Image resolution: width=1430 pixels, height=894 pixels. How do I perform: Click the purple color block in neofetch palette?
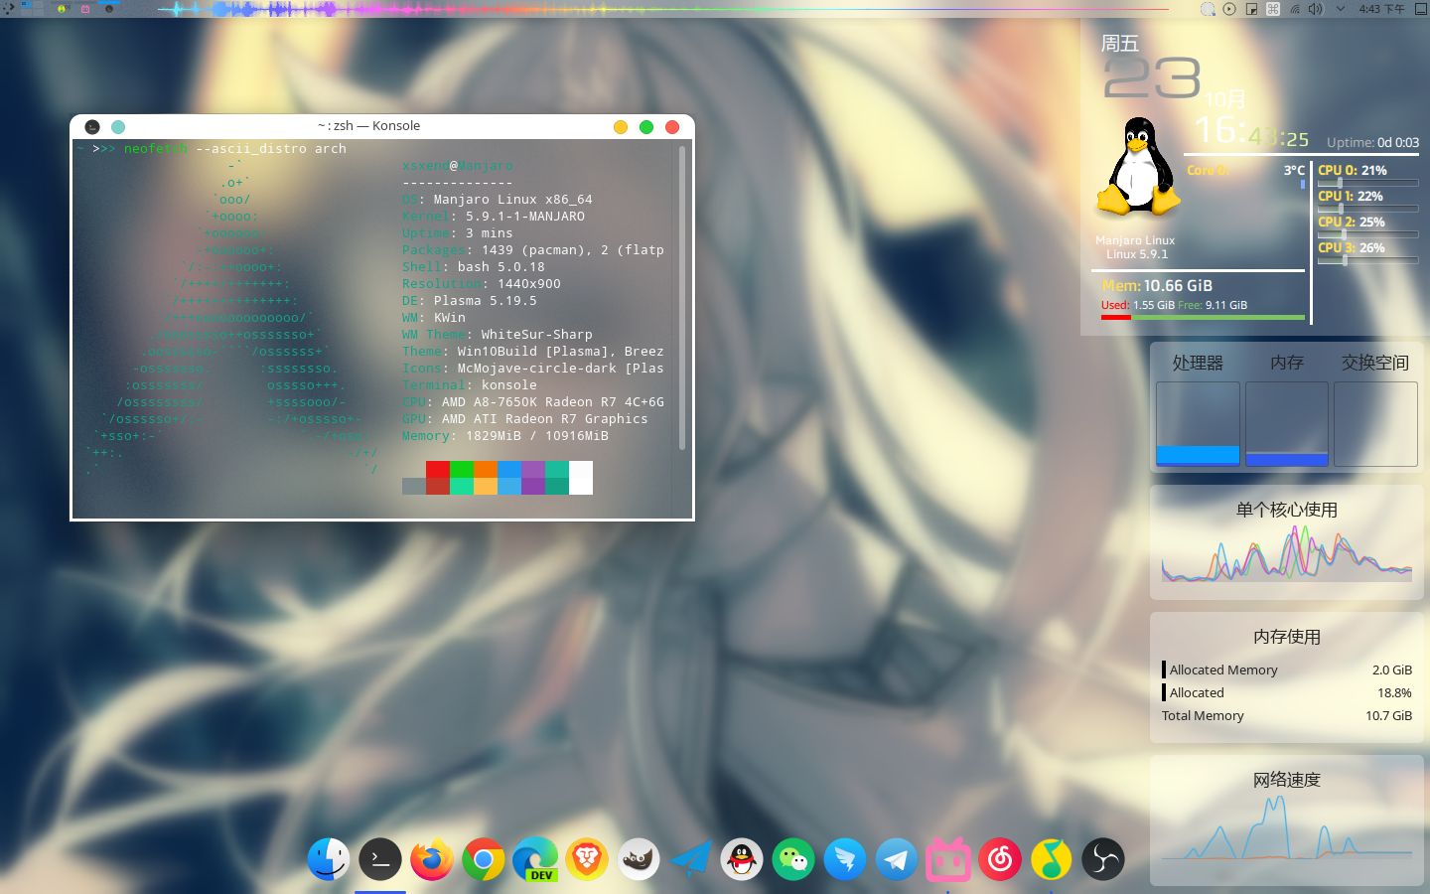pos(533,470)
